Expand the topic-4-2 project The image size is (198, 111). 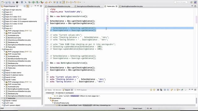pos(2,26)
